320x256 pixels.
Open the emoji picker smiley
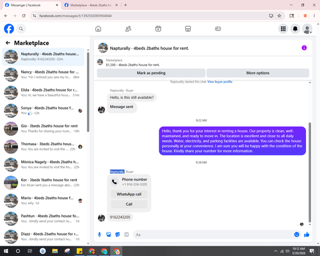click(296, 235)
